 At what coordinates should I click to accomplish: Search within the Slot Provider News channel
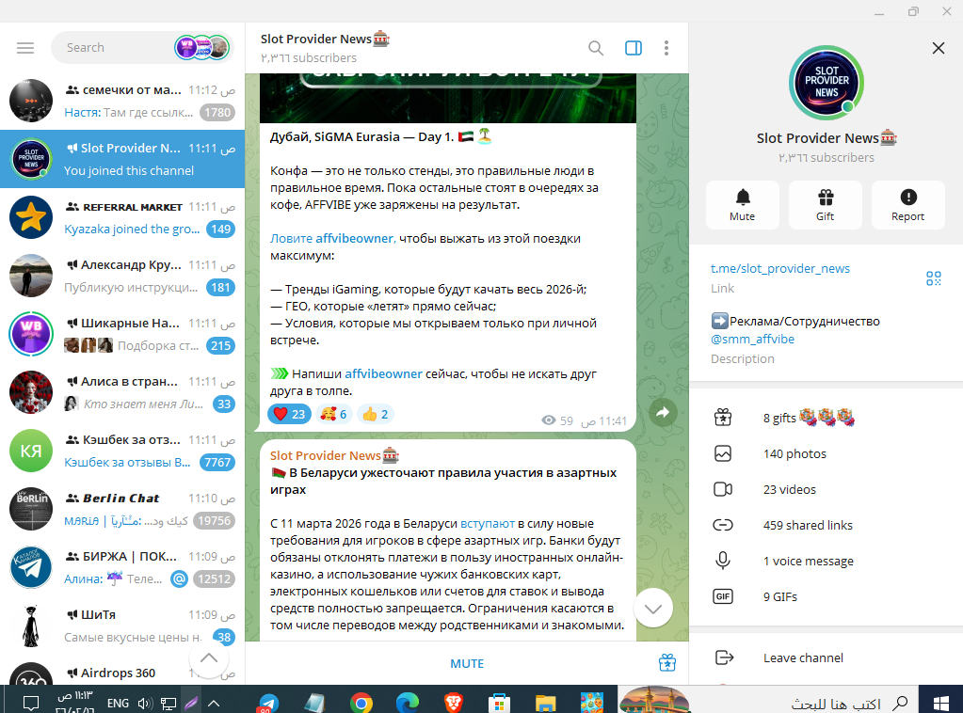coord(595,48)
